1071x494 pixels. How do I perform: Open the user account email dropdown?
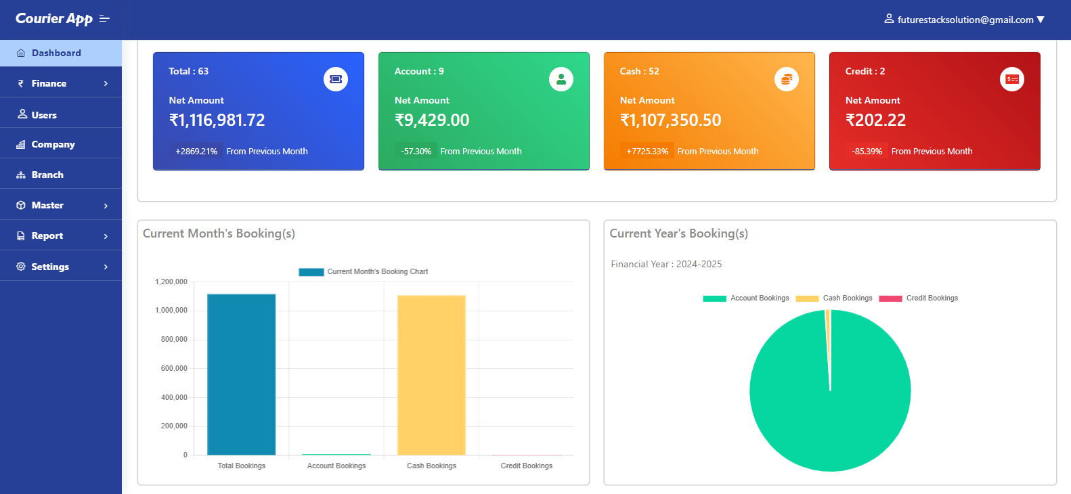964,20
